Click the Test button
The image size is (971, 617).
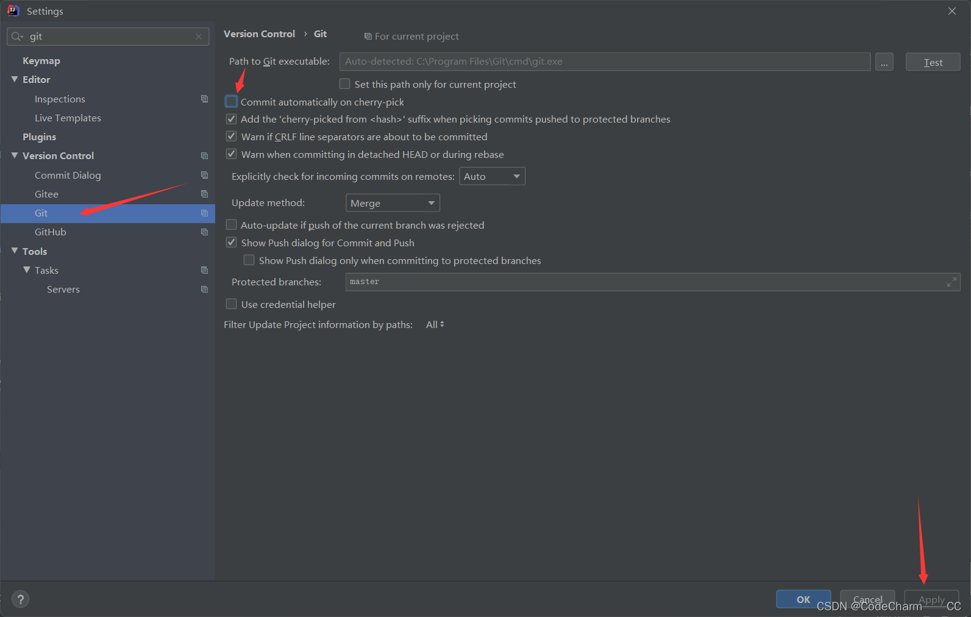click(x=933, y=62)
